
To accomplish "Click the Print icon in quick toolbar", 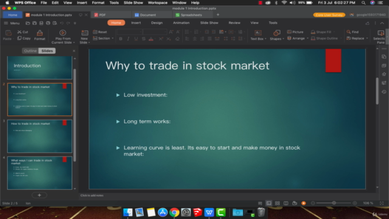I will pyautogui.click(x=48, y=23).
